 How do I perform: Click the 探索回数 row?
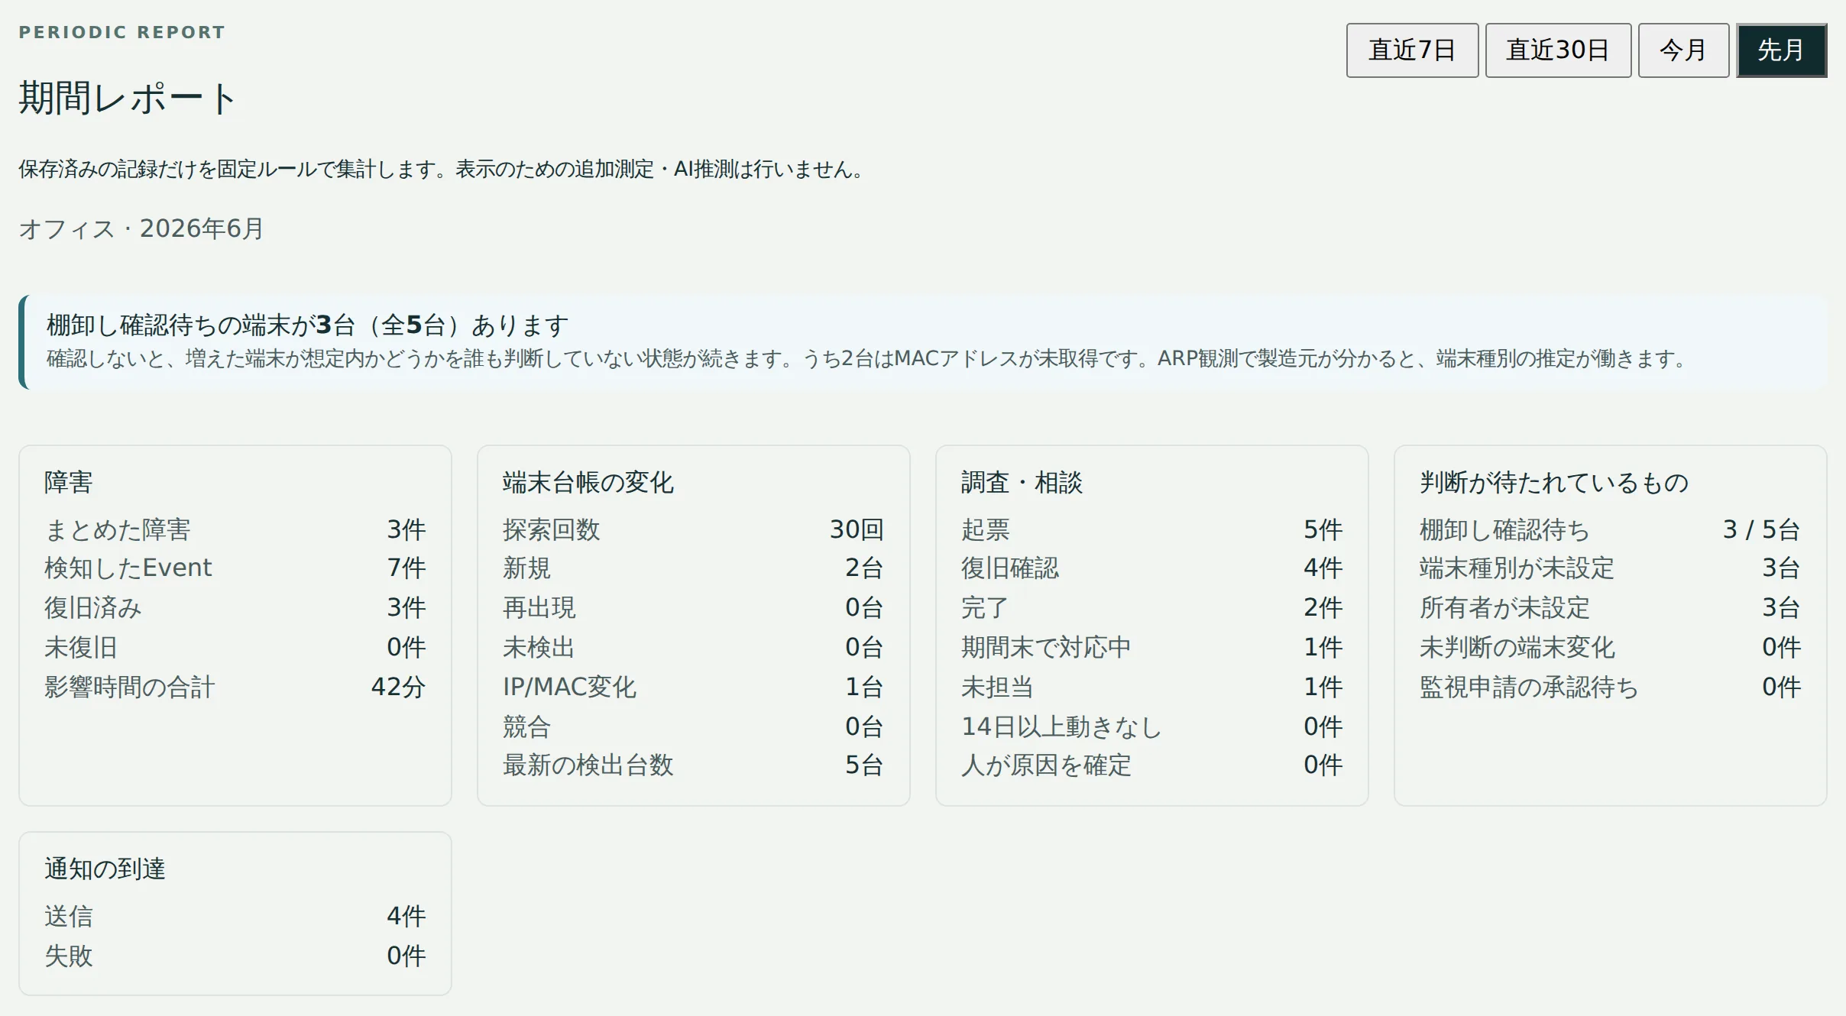click(694, 529)
